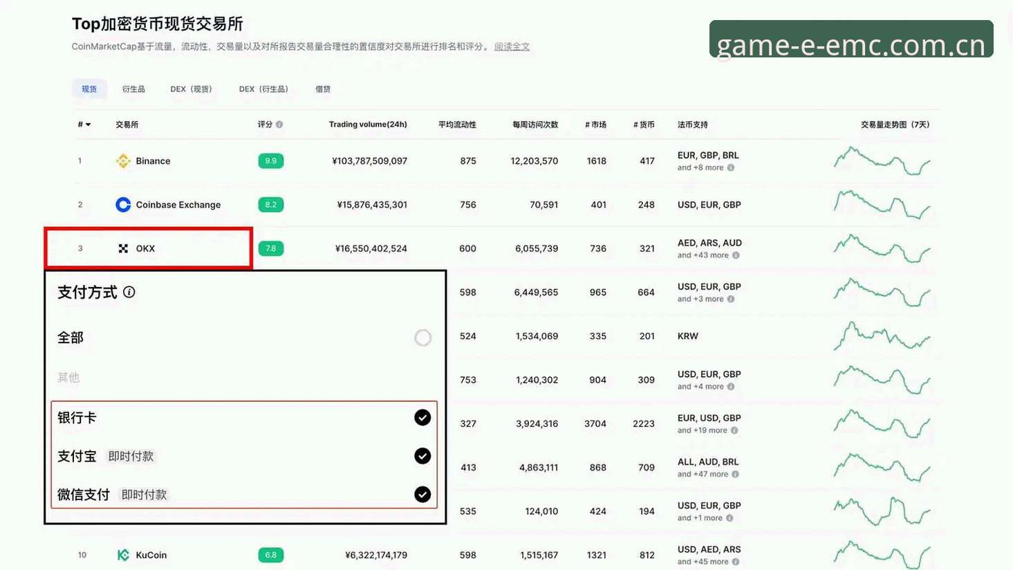This screenshot has height=570, width=1013.
Task: Click the info icon beside 支付方式 title
Action: click(129, 292)
